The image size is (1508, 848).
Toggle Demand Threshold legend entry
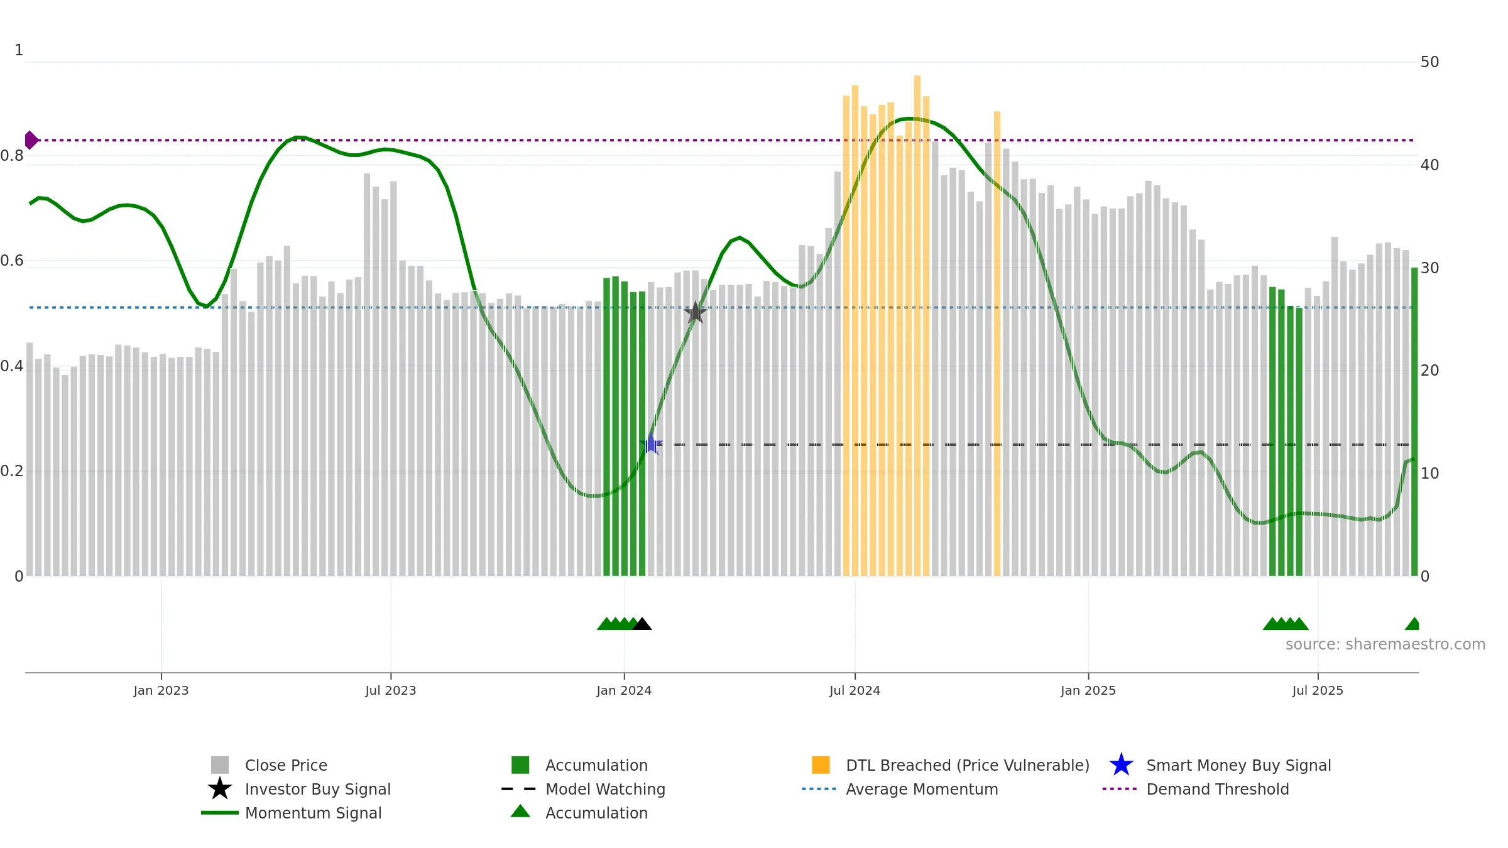tap(1196, 789)
